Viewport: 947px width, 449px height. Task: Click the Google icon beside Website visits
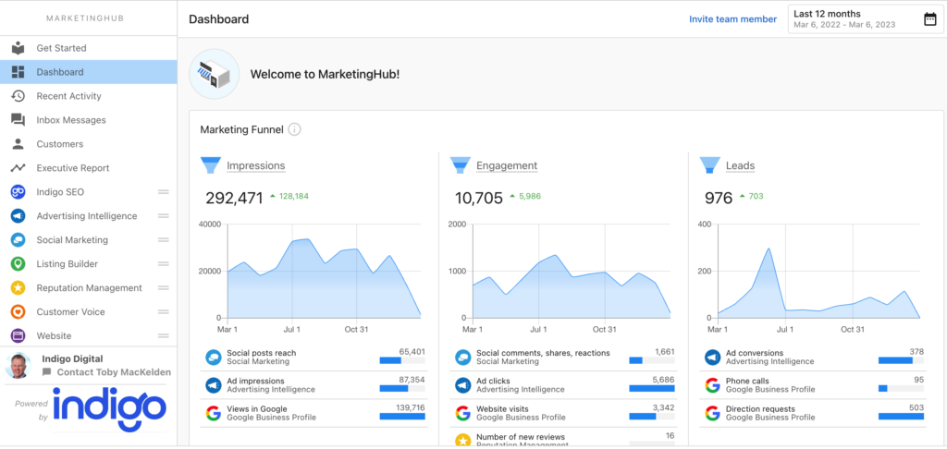tap(462, 413)
